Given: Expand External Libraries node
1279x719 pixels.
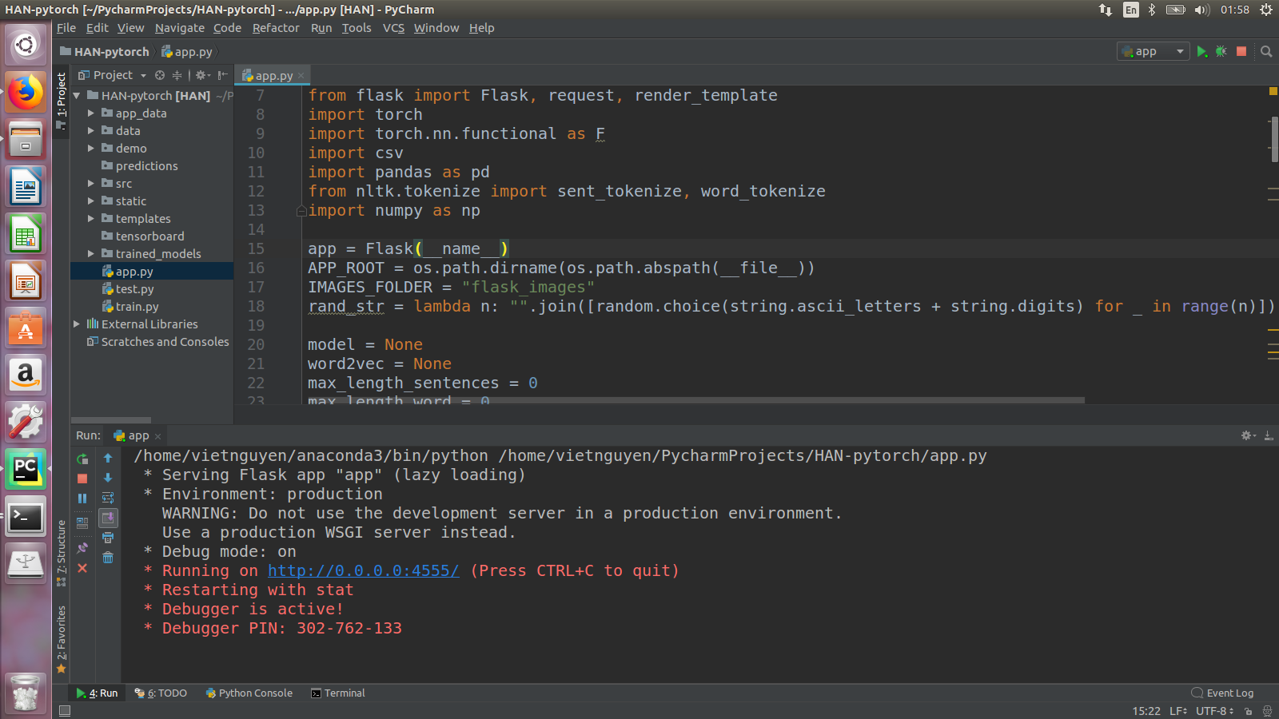Looking at the screenshot, I should point(77,324).
